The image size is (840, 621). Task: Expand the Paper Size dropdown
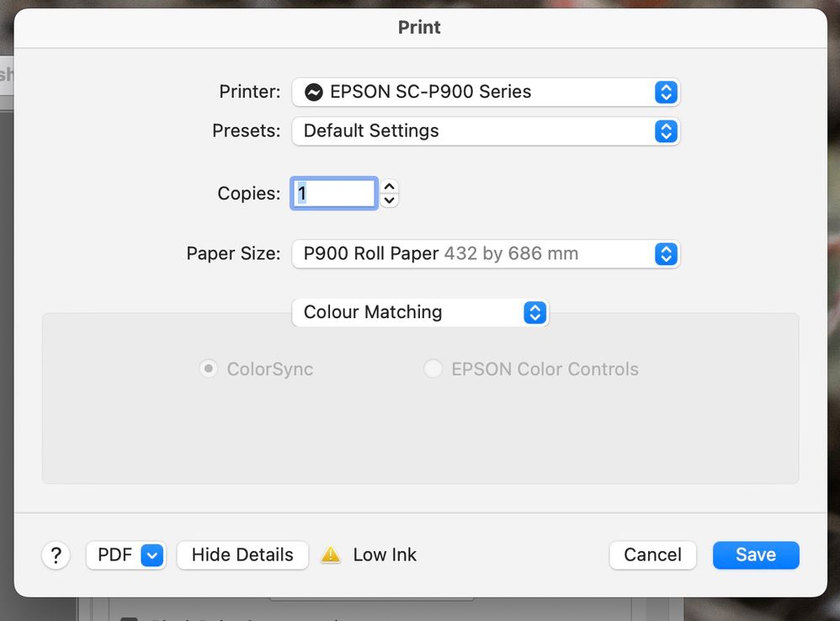coord(486,254)
